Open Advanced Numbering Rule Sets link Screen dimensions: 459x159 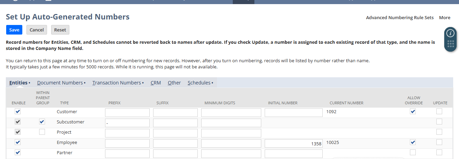point(400,17)
